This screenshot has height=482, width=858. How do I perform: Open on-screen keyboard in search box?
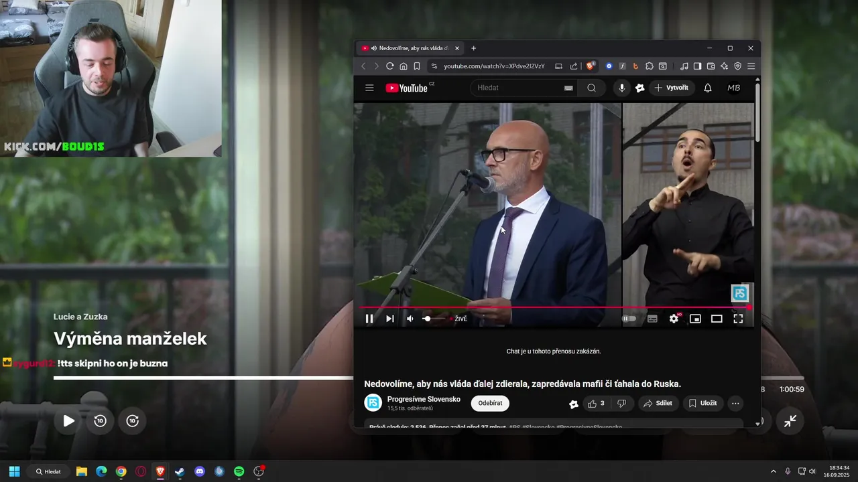click(568, 88)
